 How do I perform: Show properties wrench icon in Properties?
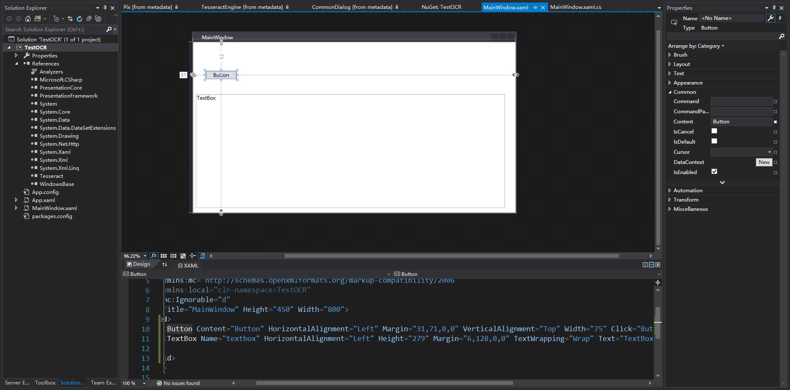771,18
